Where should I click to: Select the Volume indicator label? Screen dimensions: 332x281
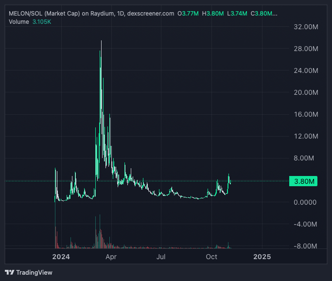(x=19, y=22)
